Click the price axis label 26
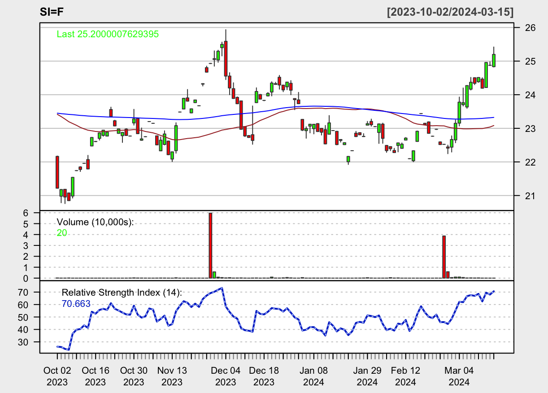Image resolution: width=548 pixels, height=393 pixels. click(x=531, y=28)
